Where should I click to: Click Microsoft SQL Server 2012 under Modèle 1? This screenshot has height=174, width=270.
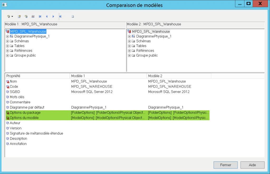coord(92,92)
